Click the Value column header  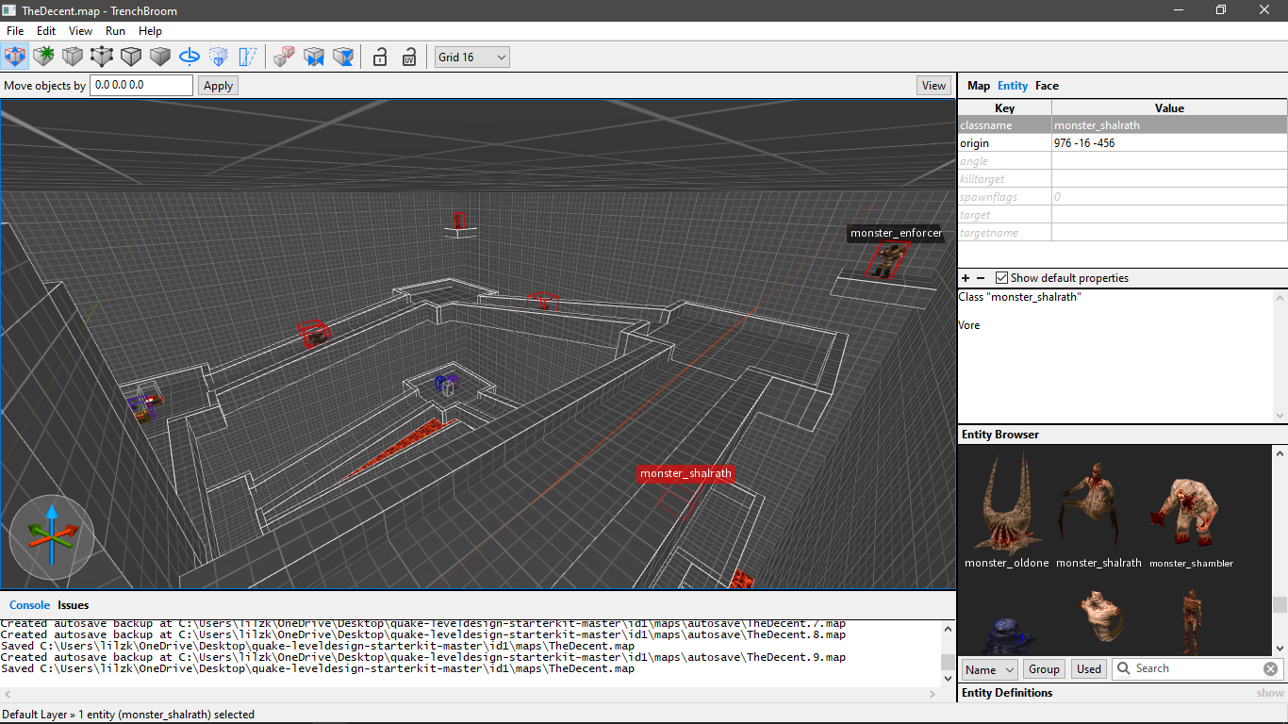point(1169,108)
